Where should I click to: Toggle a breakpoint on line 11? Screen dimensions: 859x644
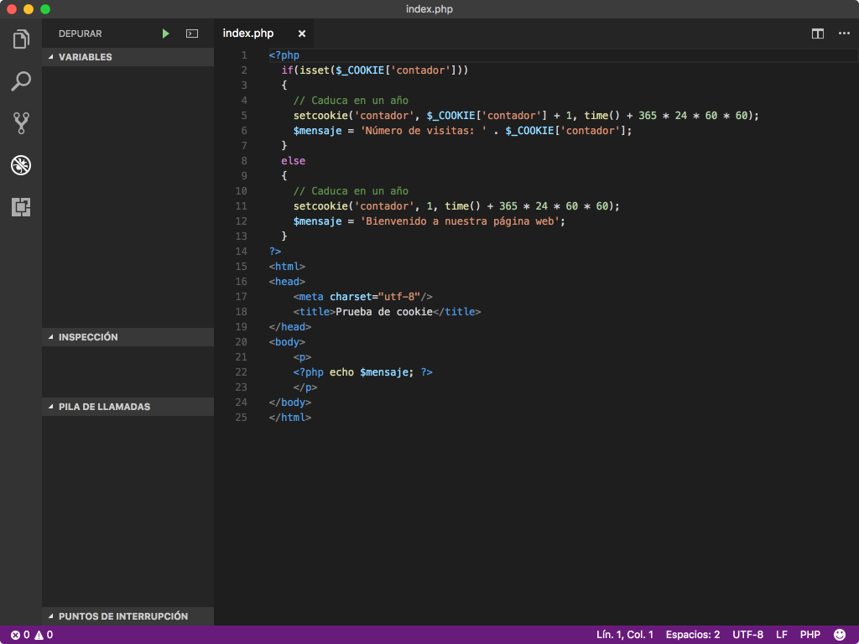coord(226,205)
